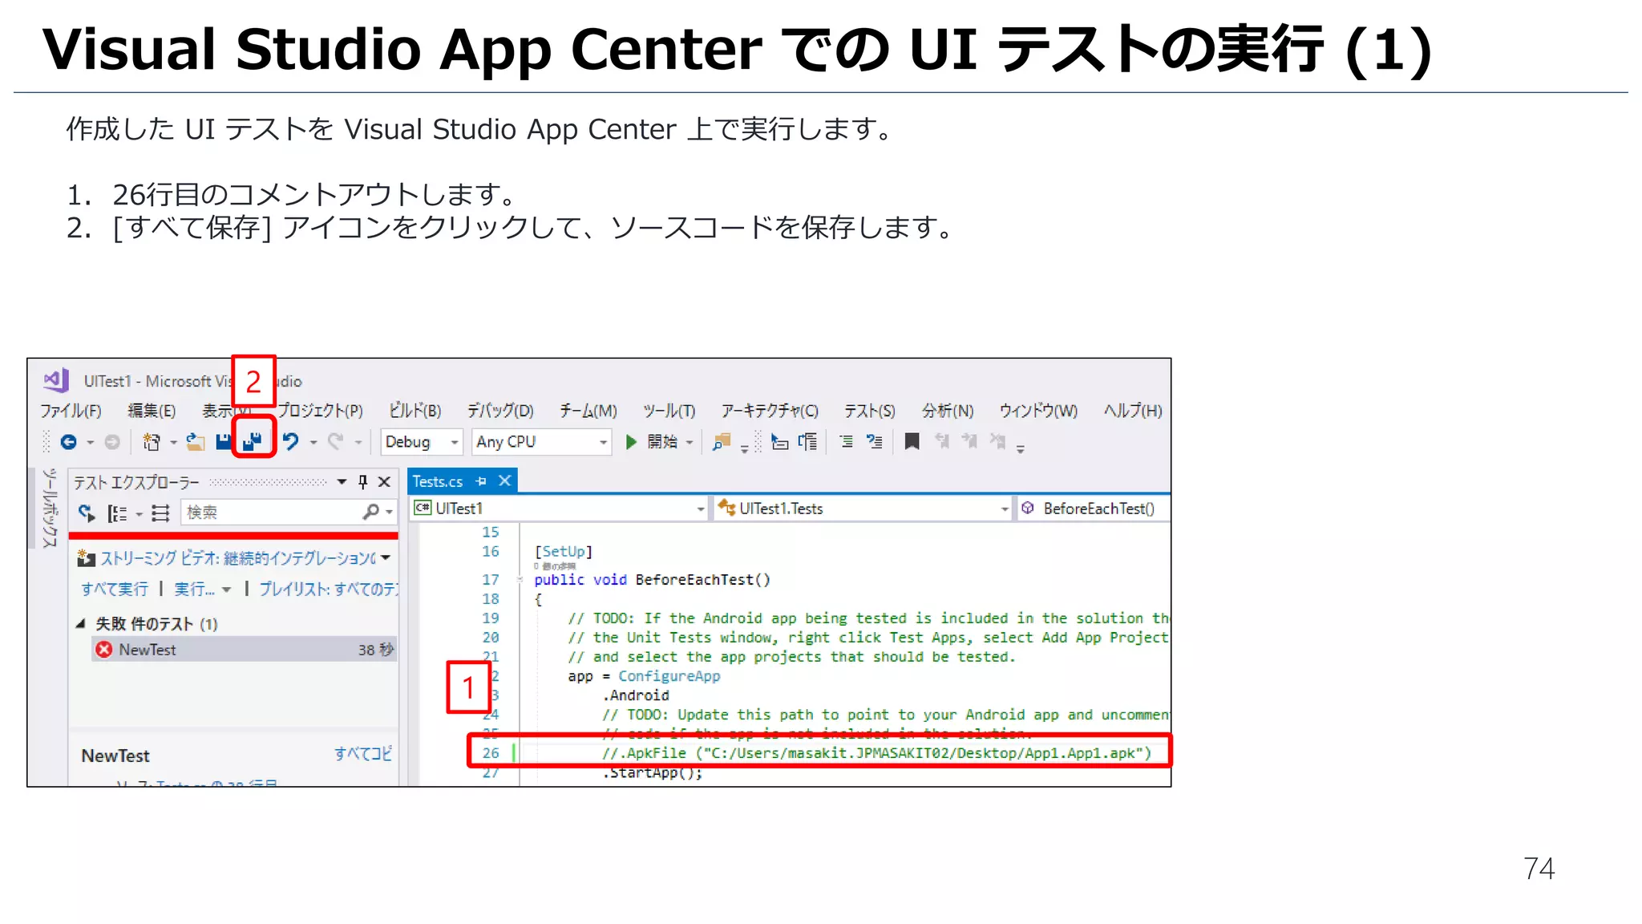Click the Visual Studio logo icon
The width and height of the screenshot is (1642, 924).
point(56,380)
